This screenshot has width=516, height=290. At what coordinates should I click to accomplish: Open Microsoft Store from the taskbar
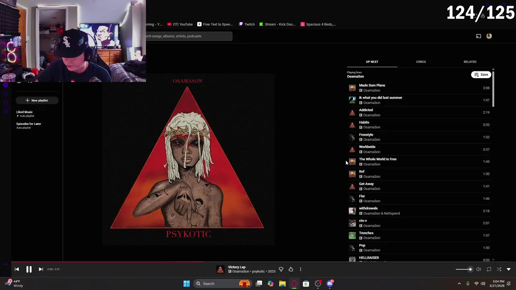(x=306, y=284)
